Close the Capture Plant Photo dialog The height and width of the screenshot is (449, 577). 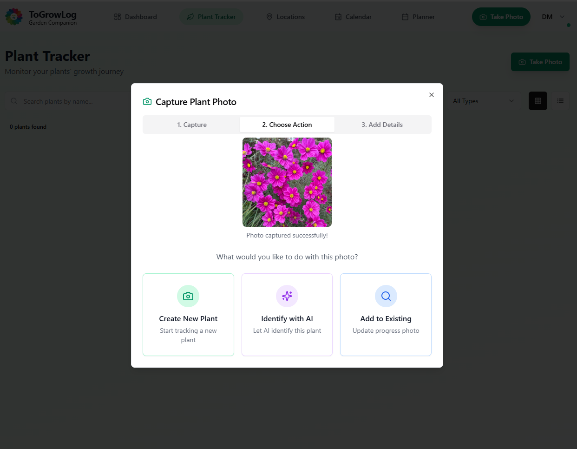[432, 95]
